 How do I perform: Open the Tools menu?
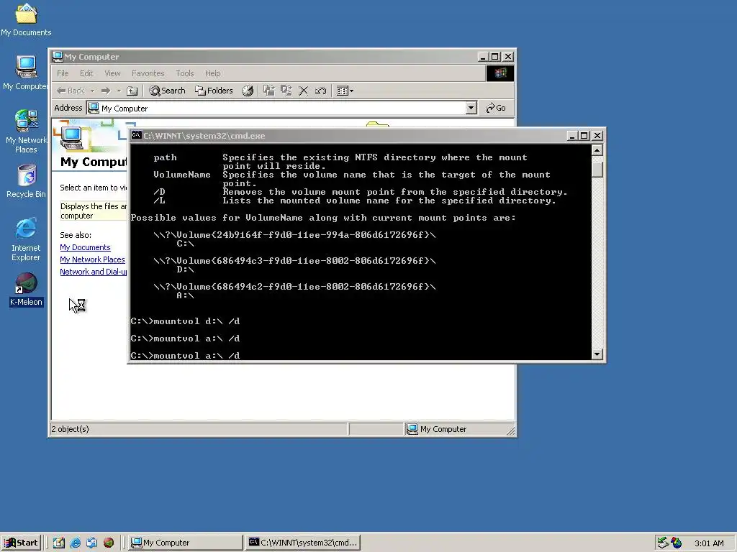coord(185,73)
